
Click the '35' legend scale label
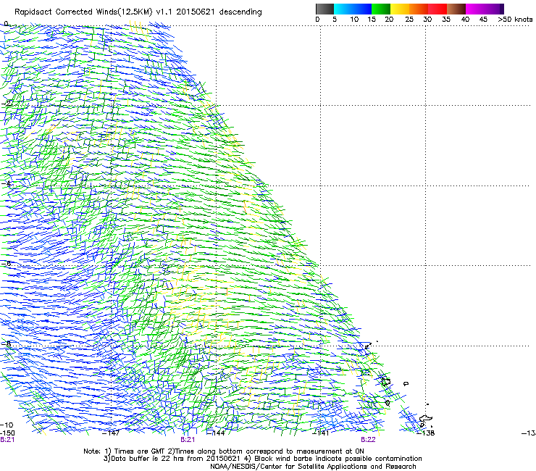446,20
